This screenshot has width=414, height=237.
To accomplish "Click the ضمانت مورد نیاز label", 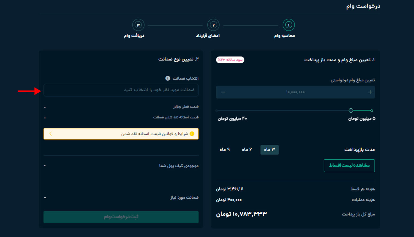I will 185,197.
